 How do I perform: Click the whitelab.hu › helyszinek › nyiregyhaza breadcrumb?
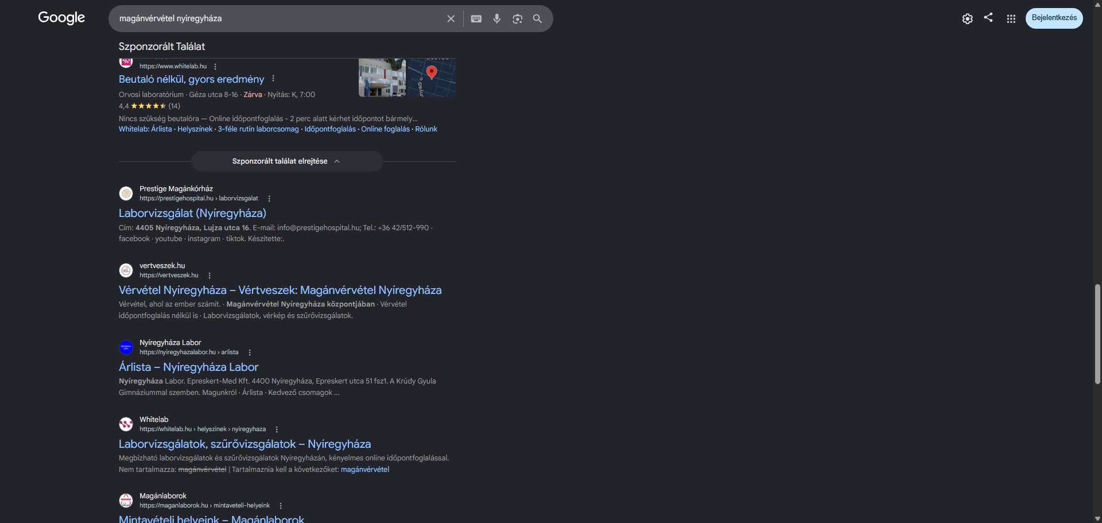(203, 429)
